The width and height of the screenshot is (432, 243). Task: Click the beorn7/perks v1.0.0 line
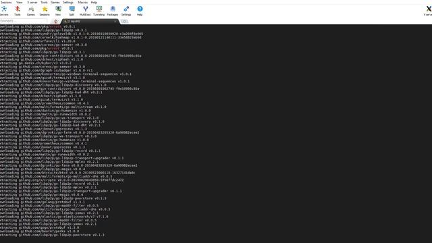point(39,231)
